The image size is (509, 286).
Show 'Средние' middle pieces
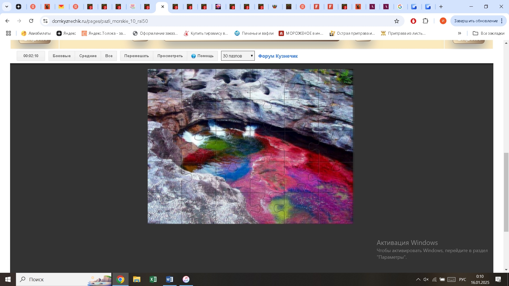(88, 56)
